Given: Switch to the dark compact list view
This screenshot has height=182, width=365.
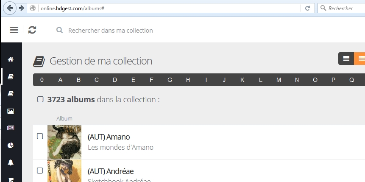Looking at the screenshot, I should (x=346, y=59).
